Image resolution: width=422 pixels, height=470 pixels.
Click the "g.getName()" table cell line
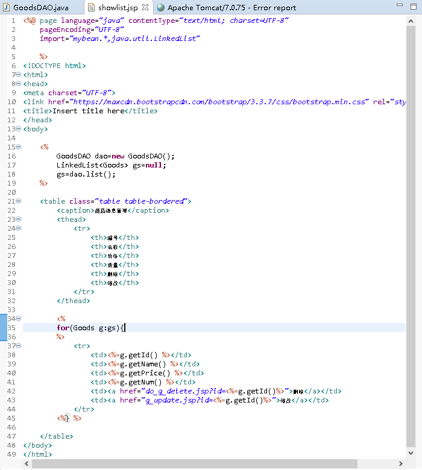click(x=145, y=364)
